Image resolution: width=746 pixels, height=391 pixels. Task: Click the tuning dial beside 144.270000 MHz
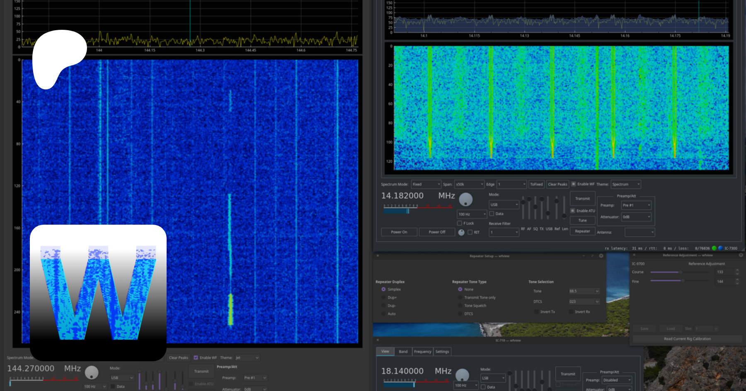(92, 372)
